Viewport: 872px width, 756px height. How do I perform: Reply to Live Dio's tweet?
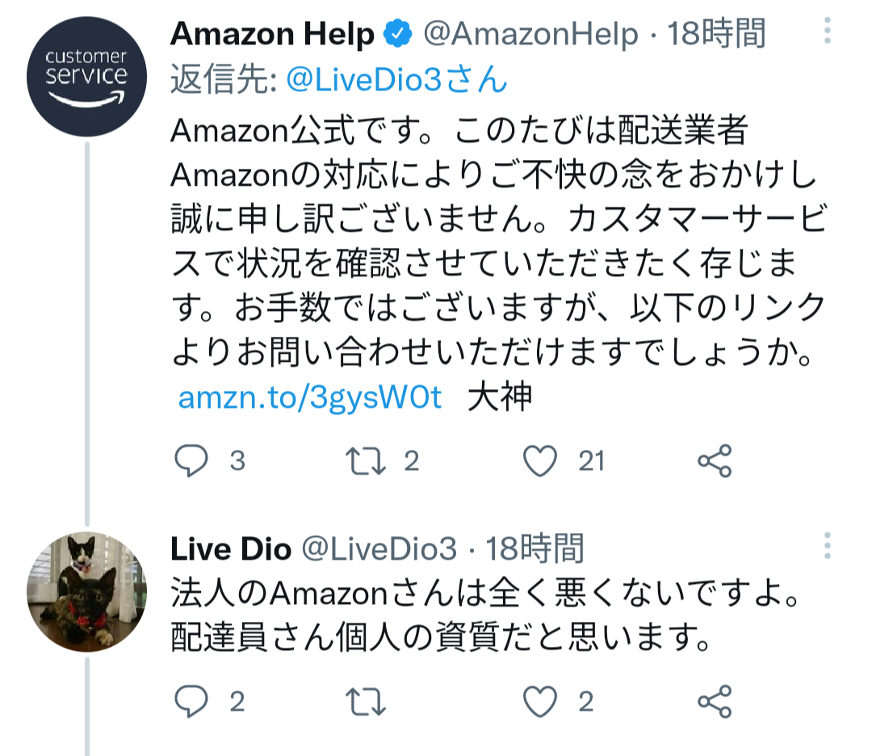coord(192,701)
